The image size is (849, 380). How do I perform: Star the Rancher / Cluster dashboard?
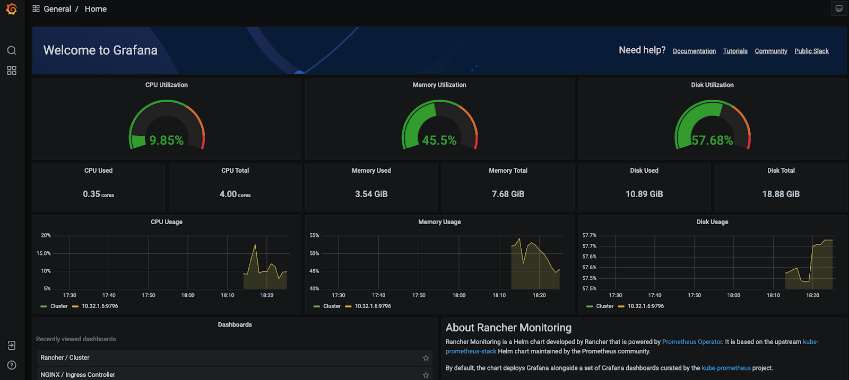(x=426, y=358)
